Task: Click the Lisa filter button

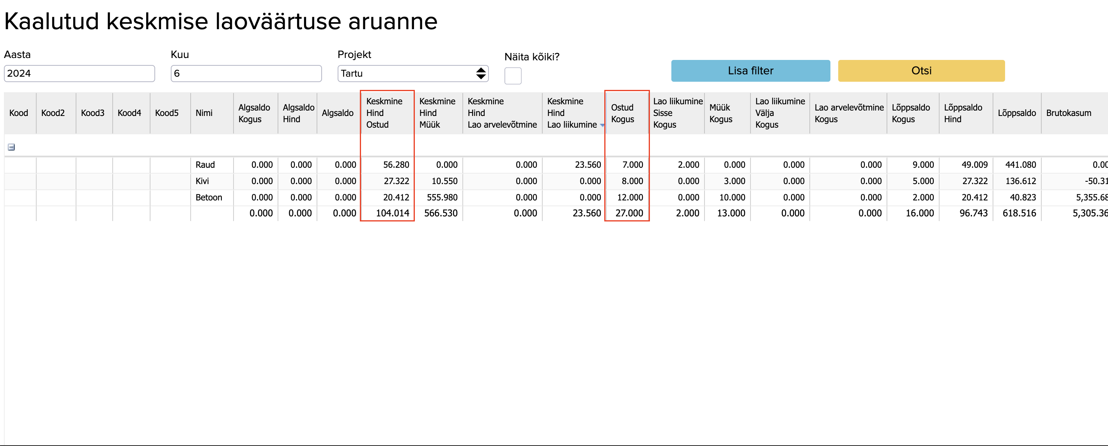Action: point(750,71)
